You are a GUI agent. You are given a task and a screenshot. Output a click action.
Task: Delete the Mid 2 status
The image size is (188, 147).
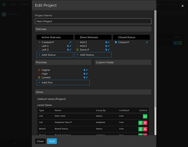point(106,42)
